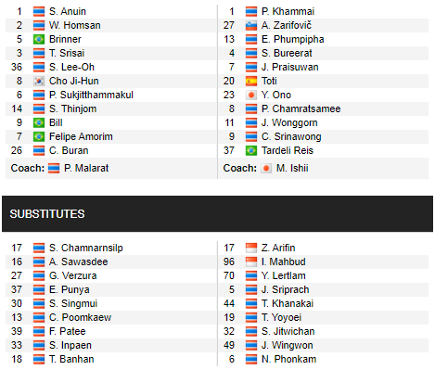This screenshot has height=370, width=435.
Task: Click South Korea flag beside Cho Ji-Hun
Action: point(39,81)
